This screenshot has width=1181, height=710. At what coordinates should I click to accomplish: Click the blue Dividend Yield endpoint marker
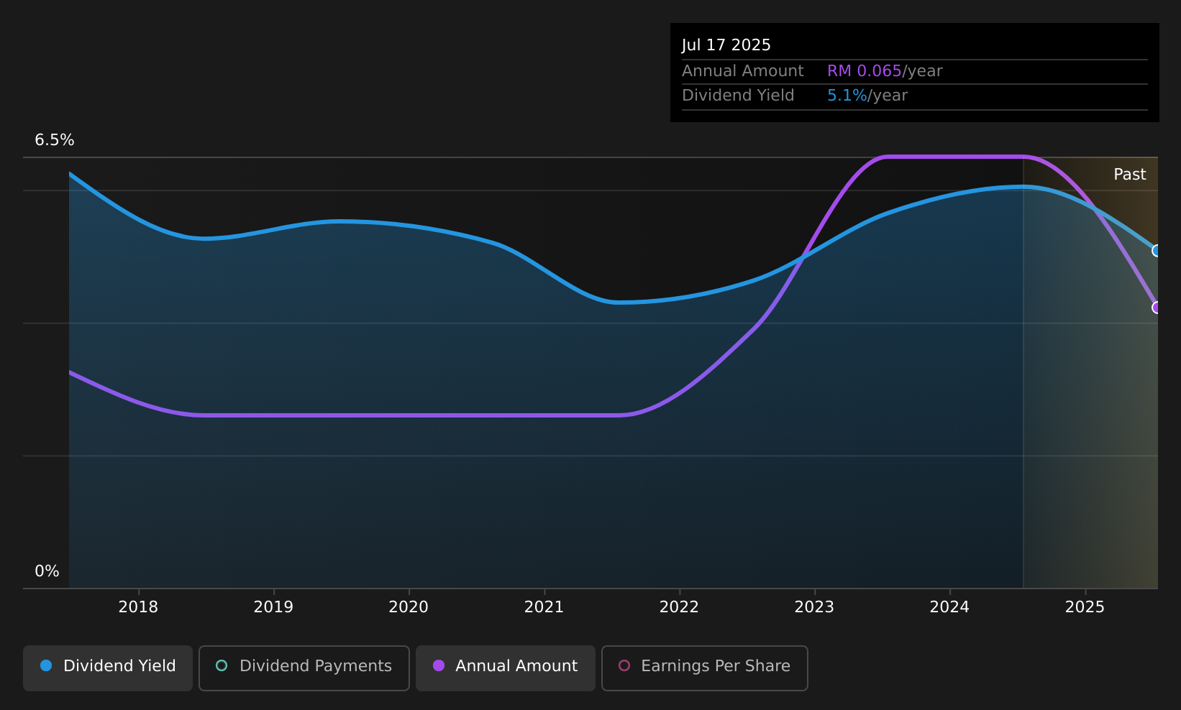coord(1157,251)
